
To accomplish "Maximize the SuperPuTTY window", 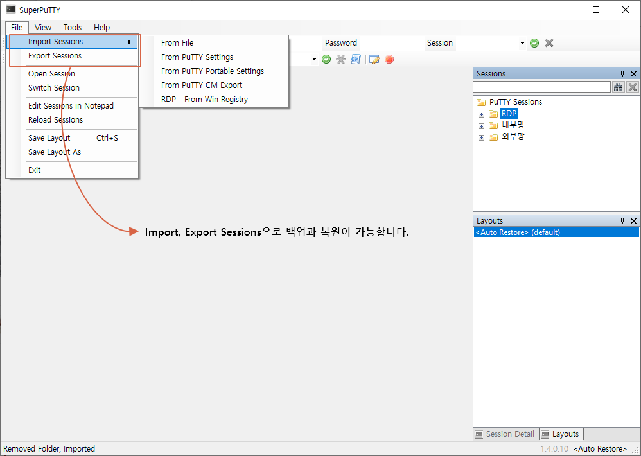I will 596,10.
